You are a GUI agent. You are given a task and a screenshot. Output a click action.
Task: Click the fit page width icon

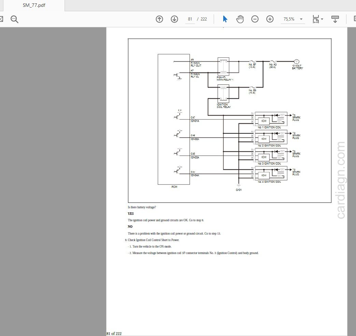[x=316, y=19]
